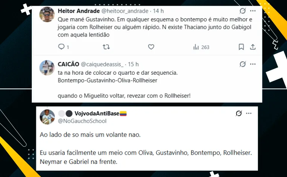Open the @NoGauchoSchool handle link
The height and width of the screenshot is (177, 287).
[82, 121]
